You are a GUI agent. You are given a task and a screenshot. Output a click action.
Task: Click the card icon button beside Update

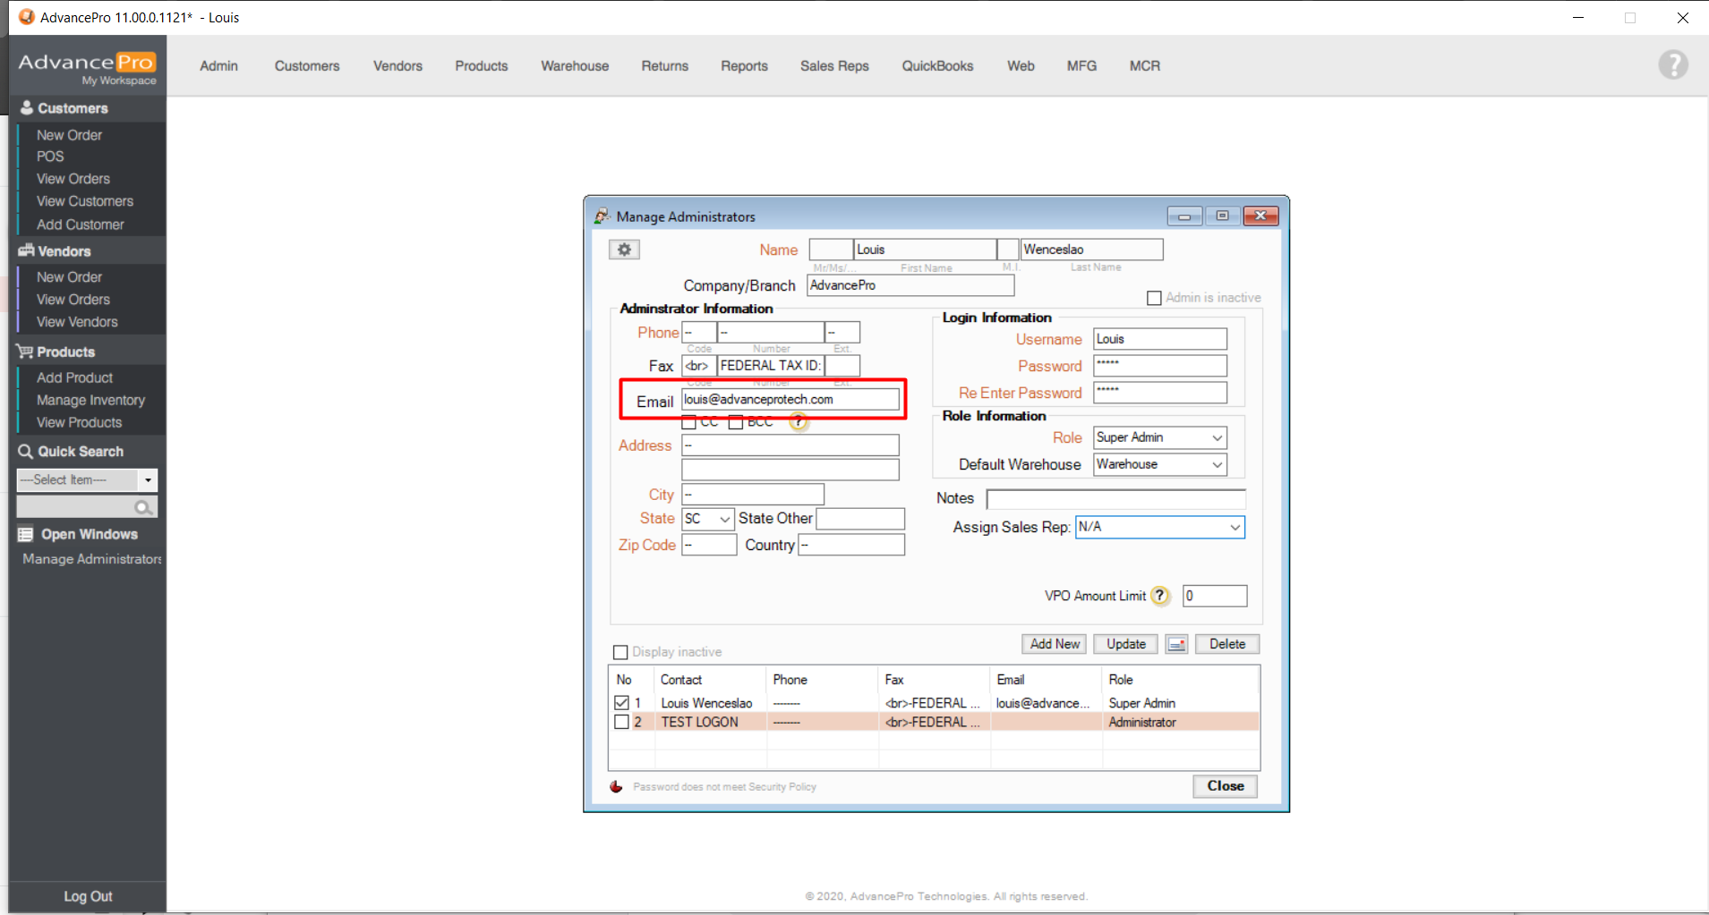[x=1176, y=644]
